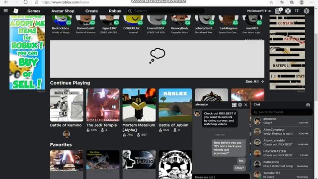The image size is (318, 179).
Task: Click friend avatar under Battle of Kamino
Action: pyautogui.click(x=66, y=134)
